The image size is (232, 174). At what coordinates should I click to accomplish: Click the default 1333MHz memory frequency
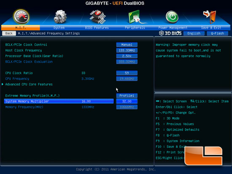[x=88, y=107]
